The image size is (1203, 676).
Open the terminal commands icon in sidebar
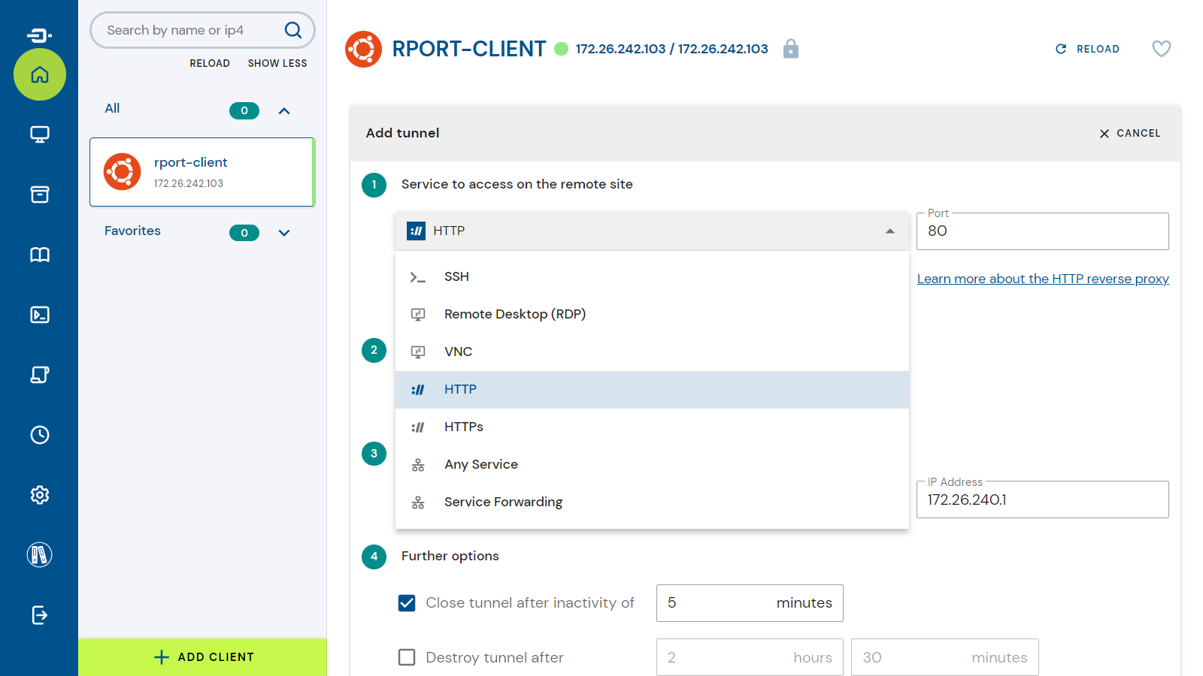pyautogui.click(x=40, y=315)
